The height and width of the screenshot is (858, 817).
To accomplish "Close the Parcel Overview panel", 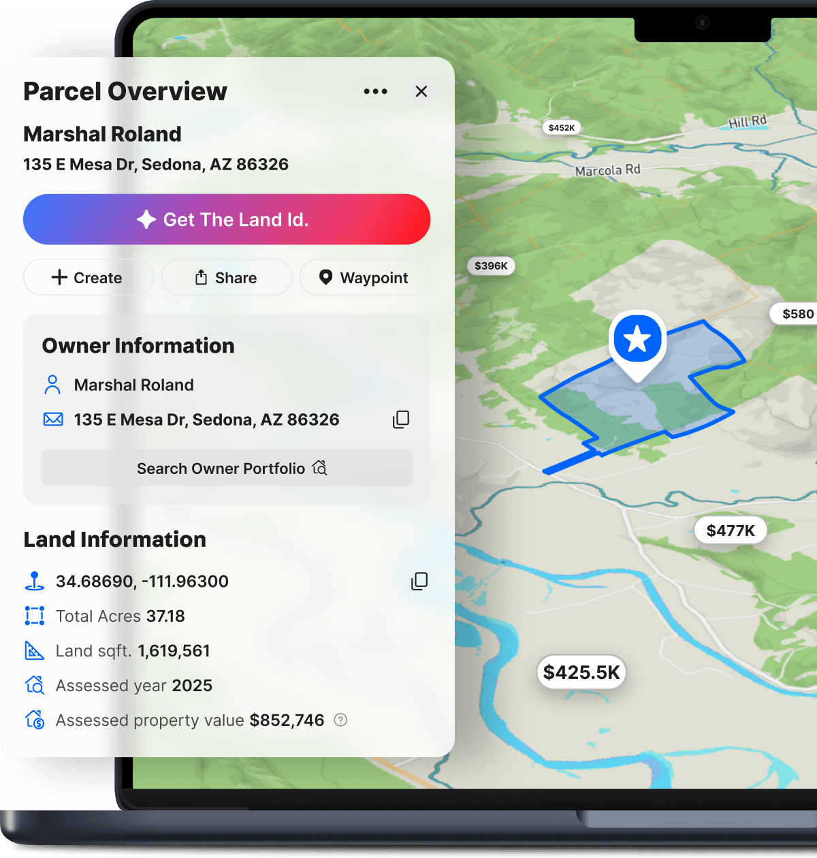I will click(x=421, y=91).
